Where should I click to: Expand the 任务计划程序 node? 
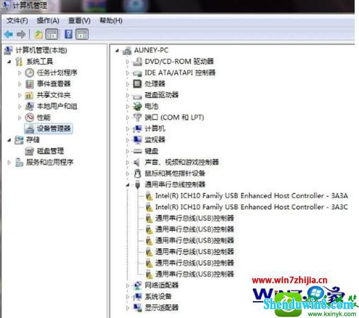[x=20, y=73]
